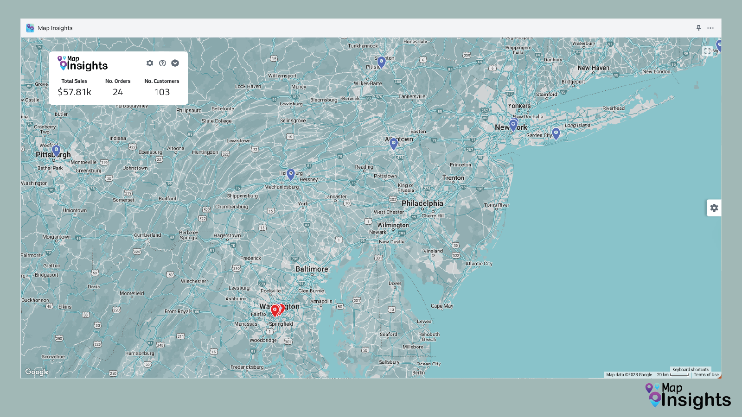Click the Map Insights app icon in header

(x=30, y=28)
